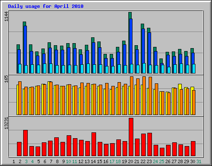Click day label '1' on the x-axis

[x=14, y=161]
